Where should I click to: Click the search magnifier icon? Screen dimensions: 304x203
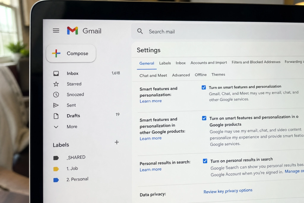(x=140, y=31)
